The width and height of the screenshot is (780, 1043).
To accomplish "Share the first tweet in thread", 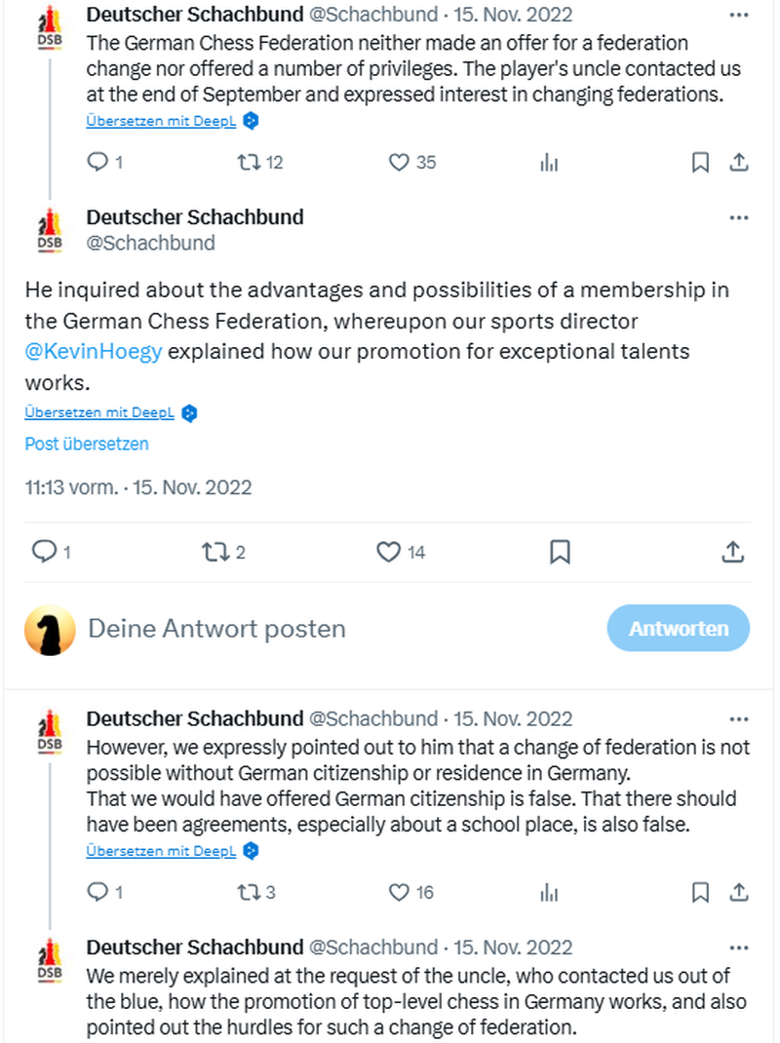I will click(739, 163).
